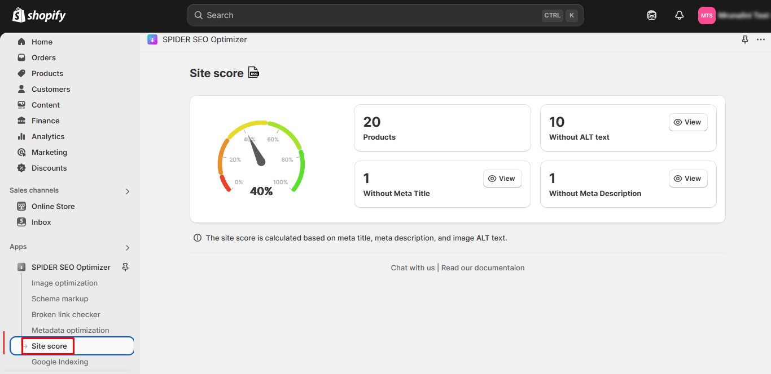This screenshot has width=771, height=374.
Task: Click the Shopify logo
Action: point(39,15)
